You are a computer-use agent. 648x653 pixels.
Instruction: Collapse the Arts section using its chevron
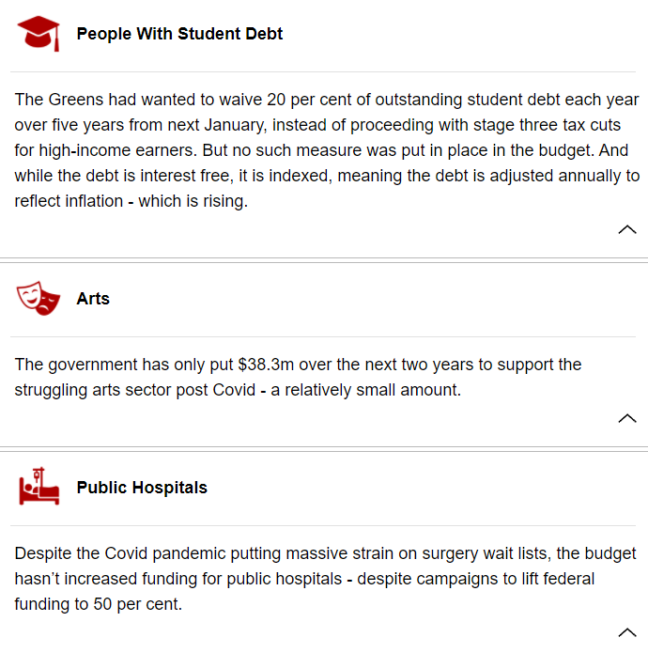[627, 418]
